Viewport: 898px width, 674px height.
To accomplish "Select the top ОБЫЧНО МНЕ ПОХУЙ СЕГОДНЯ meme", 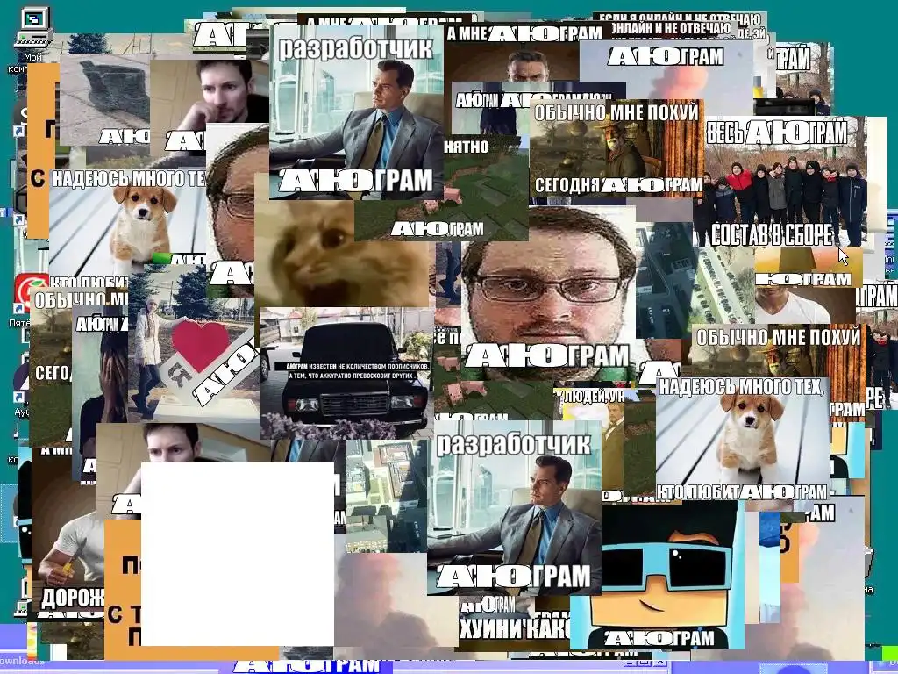I will coord(616,148).
